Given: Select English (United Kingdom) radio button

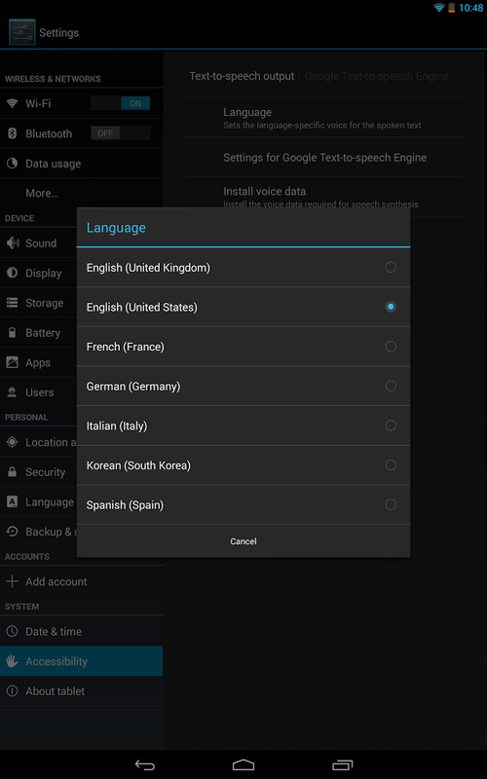Looking at the screenshot, I should pyautogui.click(x=391, y=267).
